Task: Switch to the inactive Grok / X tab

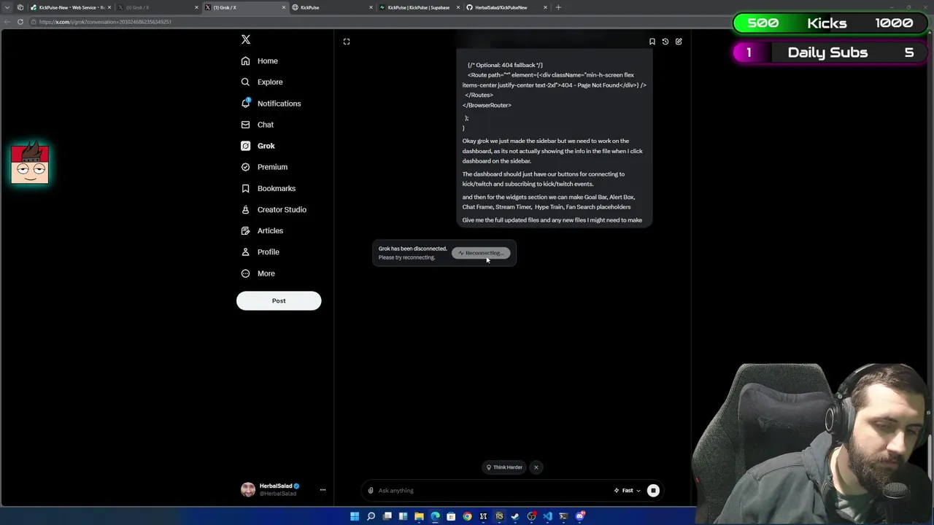Action: tap(157, 7)
